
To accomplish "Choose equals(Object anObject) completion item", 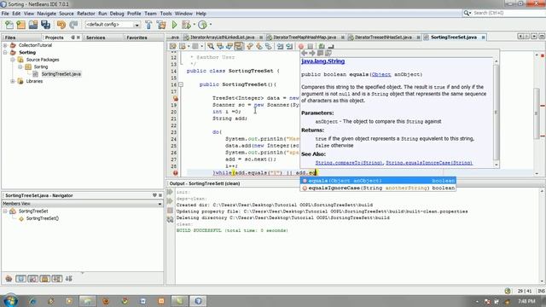I will 378,181.
